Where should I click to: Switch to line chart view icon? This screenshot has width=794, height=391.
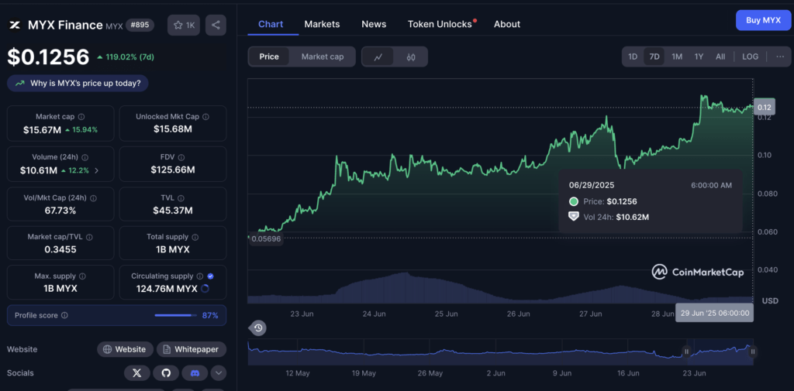378,57
